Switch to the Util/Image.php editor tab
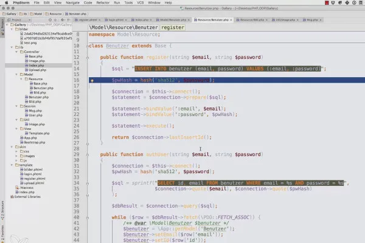This screenshot has width=365, height=243. 285,20
